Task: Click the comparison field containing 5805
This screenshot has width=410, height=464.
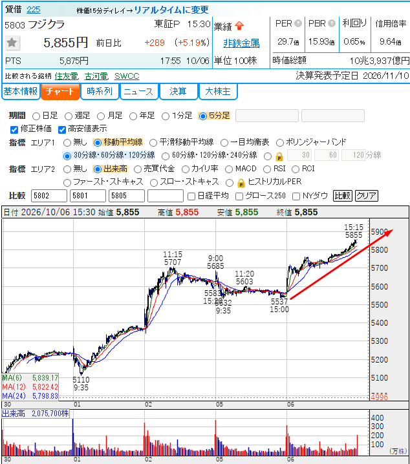Action: pos(127,196)
